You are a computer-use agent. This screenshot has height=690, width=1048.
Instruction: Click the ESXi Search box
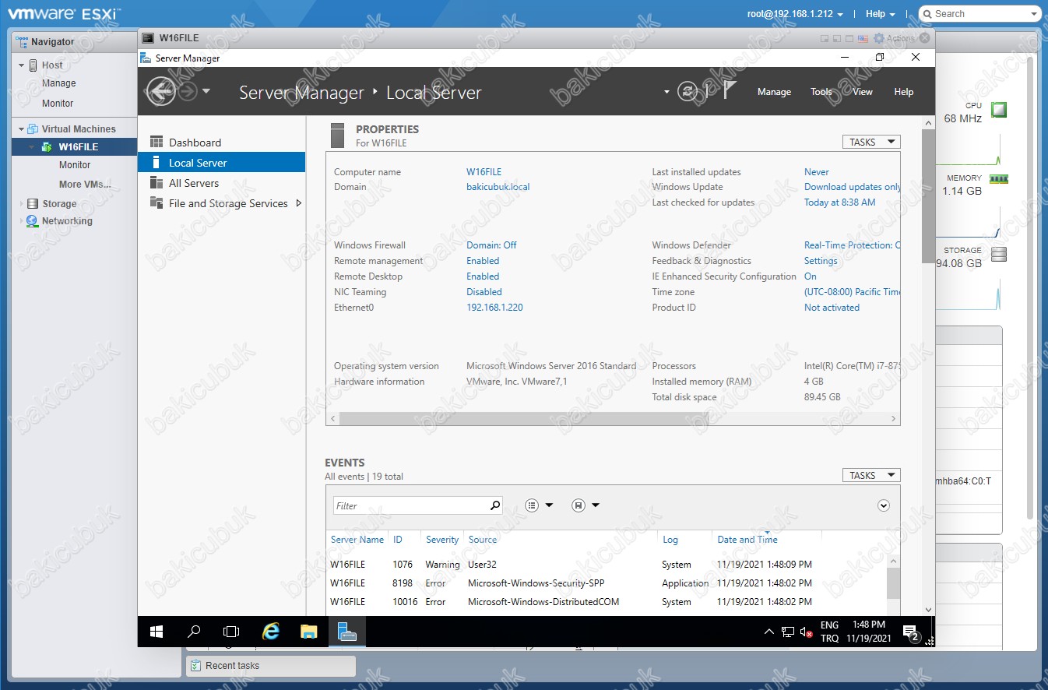[979, 14]
